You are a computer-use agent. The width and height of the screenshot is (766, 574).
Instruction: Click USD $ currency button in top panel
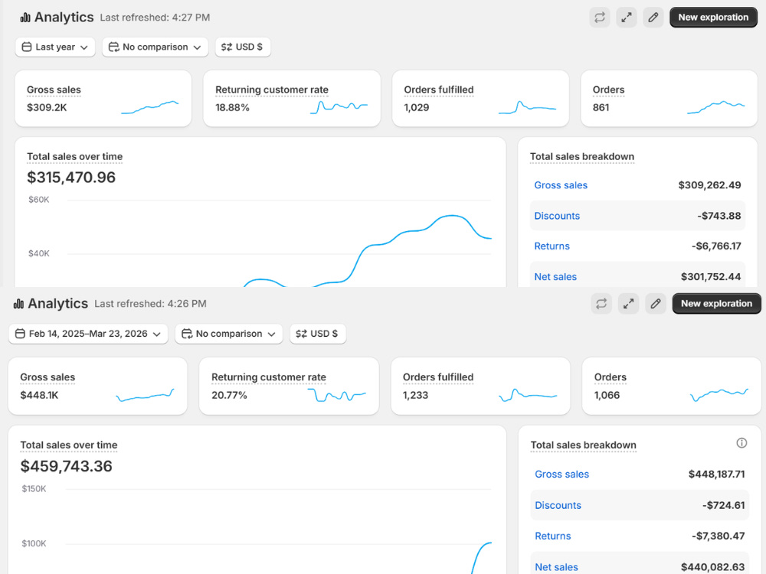(x=243, y=47)
